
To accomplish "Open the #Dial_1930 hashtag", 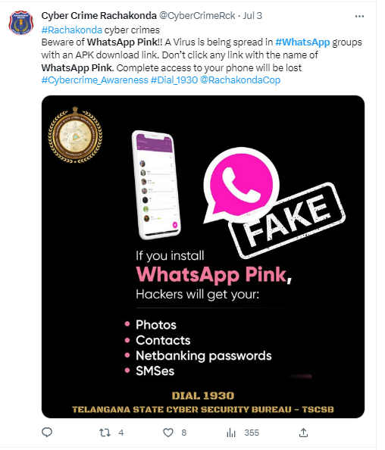I will click(174, 80).
